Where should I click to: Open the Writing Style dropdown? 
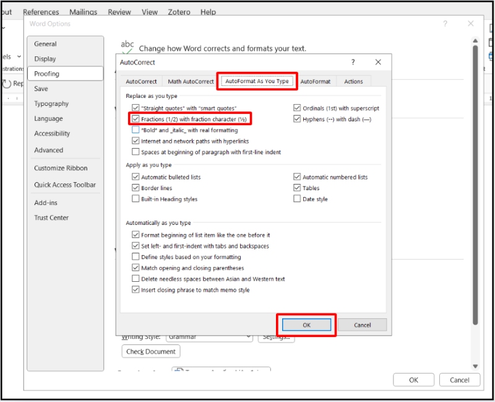click(x=209, y=336)
